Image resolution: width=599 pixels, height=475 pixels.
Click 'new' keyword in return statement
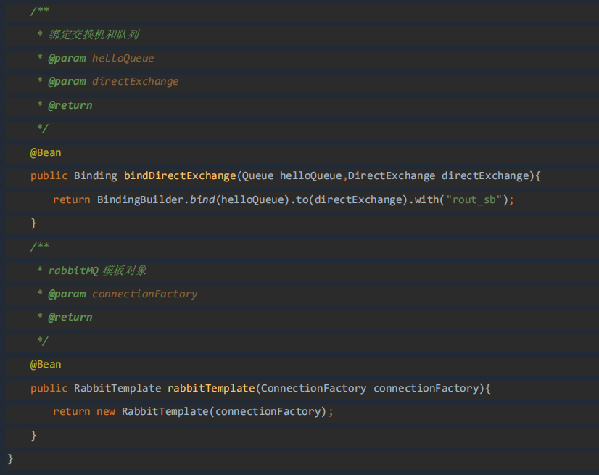click(106, 412)
